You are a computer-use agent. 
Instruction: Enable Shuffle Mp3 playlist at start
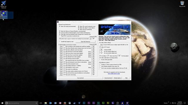60,41
